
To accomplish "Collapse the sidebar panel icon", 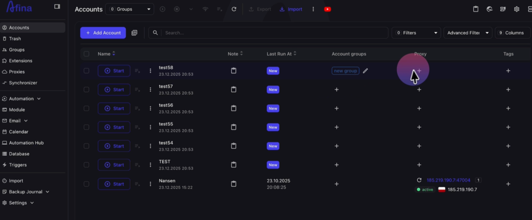I will [x=57, y=6].
